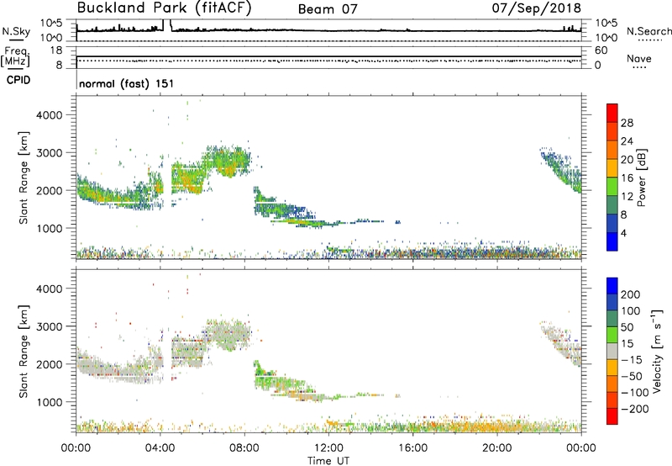This screenshot has width=672, height=466.
Task: Pick the bright blue bottom power colorbar segment
Action: (612, 242)
